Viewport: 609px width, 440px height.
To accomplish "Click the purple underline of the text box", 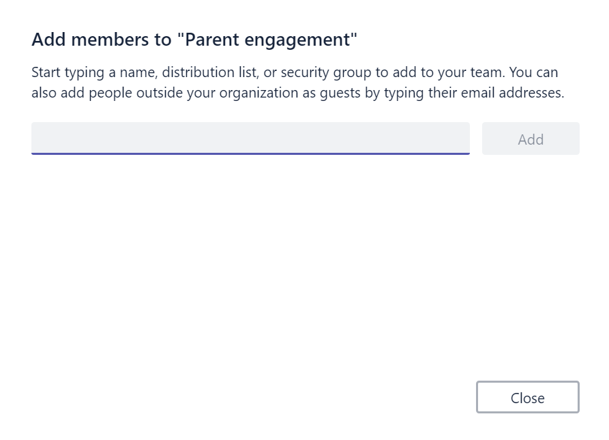I will [x=250, y=153].
